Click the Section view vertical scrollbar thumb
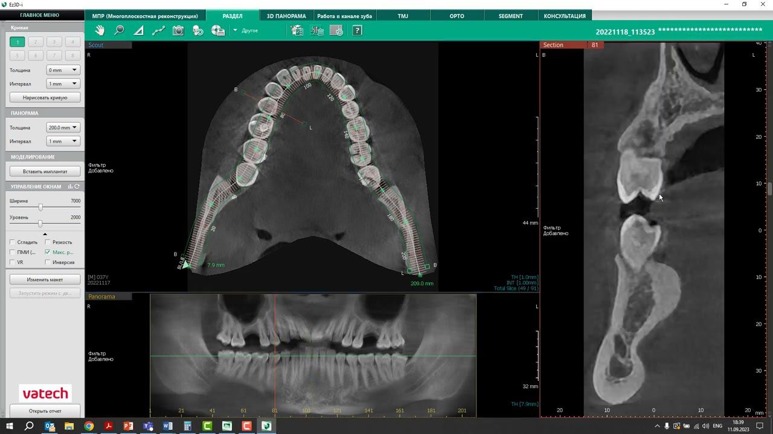The image size is (773, 434). [770, 189]
